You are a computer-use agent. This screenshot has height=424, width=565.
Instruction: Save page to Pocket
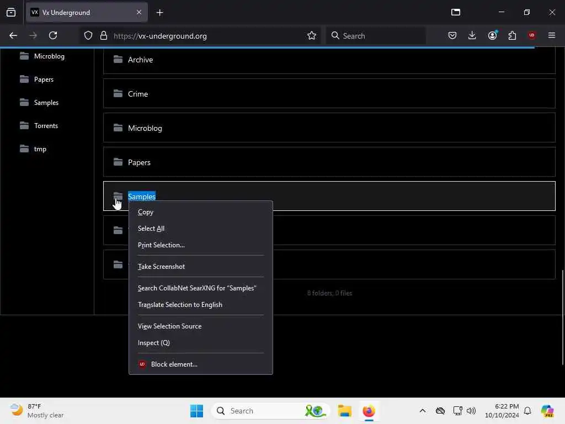452,35
